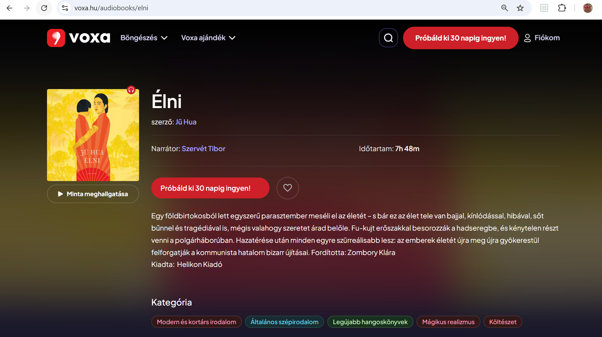Open the search magnifier icon
This screenshot has width=602, height=337.
[388, 38]
